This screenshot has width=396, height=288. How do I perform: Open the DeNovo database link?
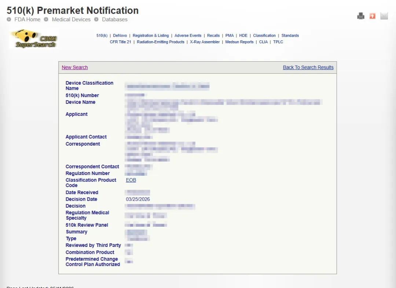click(x=120, y=36)
